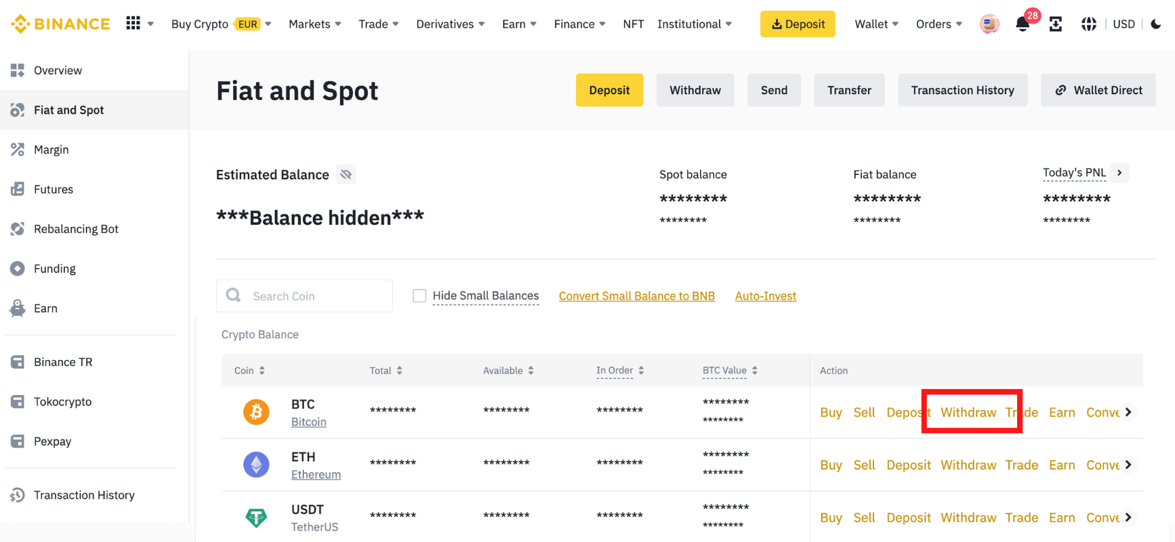This screenshot has height=542, width=1175.
Task: Click Earn in the ETH row
Action: pos(1062,465)
